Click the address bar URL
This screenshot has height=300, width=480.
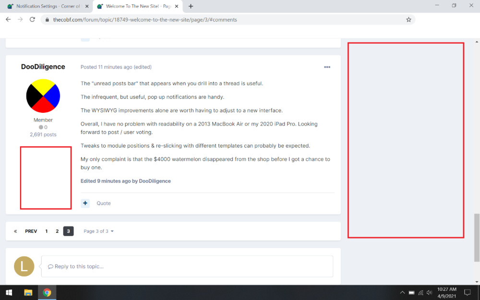tap(145, 20)
